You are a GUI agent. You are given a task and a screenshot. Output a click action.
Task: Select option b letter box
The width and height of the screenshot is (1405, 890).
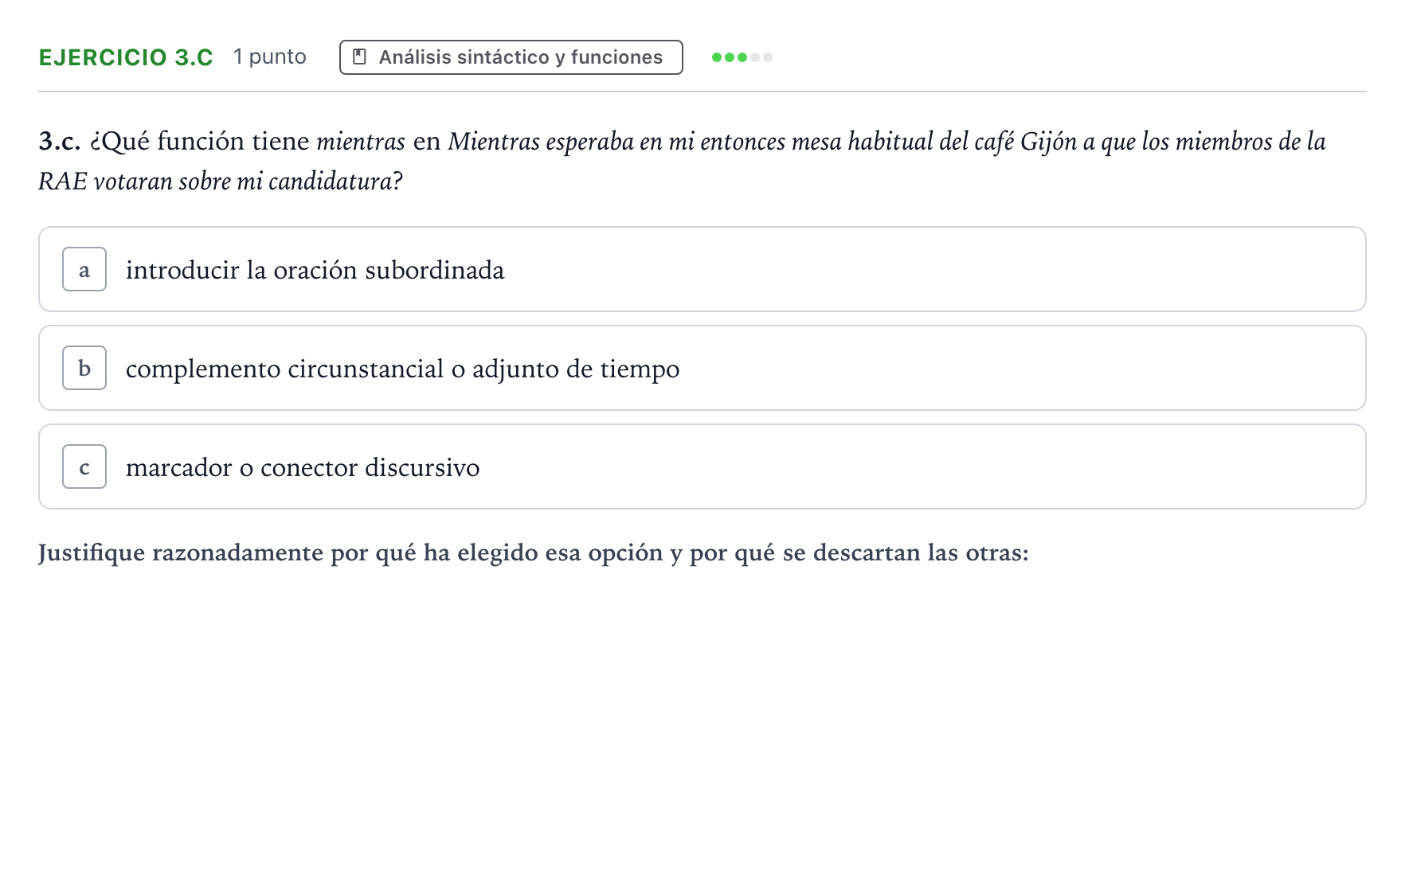84,368
